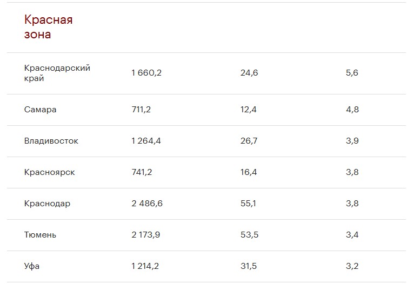This screenshot has width=420, height=284.
Task: Select the Владивосток row label
Action: click(x=51, y=141)
